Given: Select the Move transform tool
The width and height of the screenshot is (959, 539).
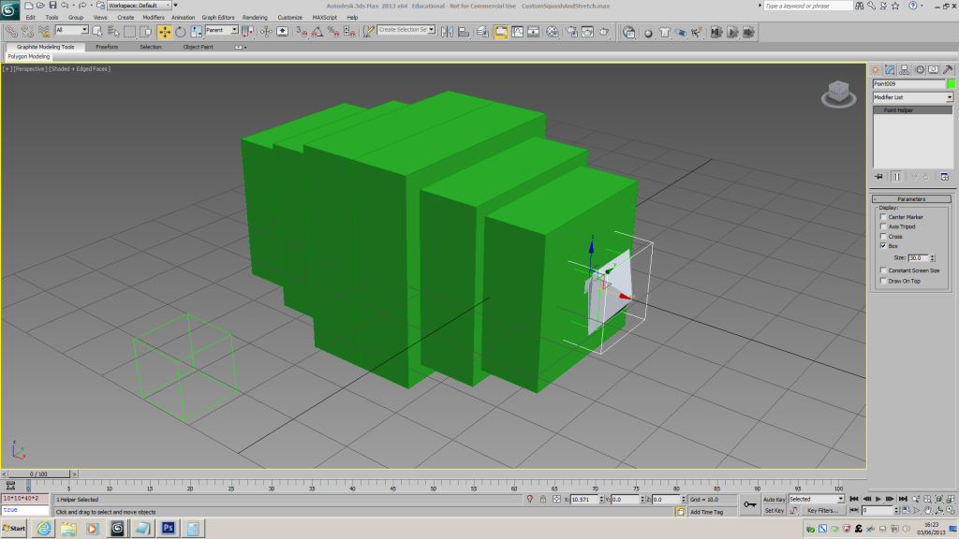Looking at the screenshot, I should point(165,31).
